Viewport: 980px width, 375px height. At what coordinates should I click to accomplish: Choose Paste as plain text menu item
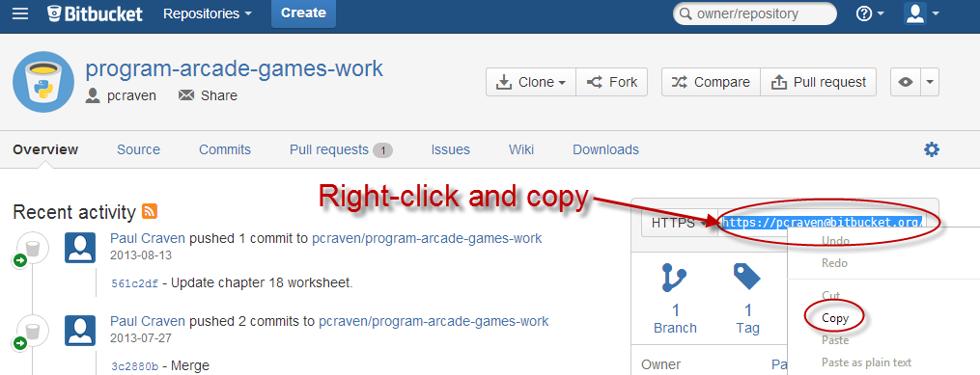click(x=866, y=362)
